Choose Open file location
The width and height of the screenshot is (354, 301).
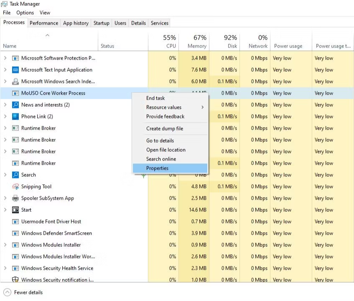(x=170, y=150)
